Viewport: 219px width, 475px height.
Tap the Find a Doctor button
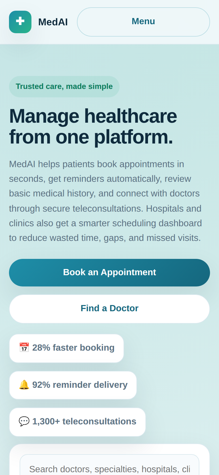(x=109, y=309)
